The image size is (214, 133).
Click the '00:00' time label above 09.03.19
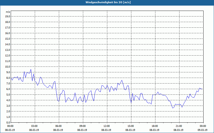(x=203, y=126)
